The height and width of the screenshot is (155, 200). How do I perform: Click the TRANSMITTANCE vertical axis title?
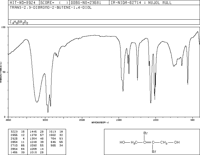(x=1, y=72)
